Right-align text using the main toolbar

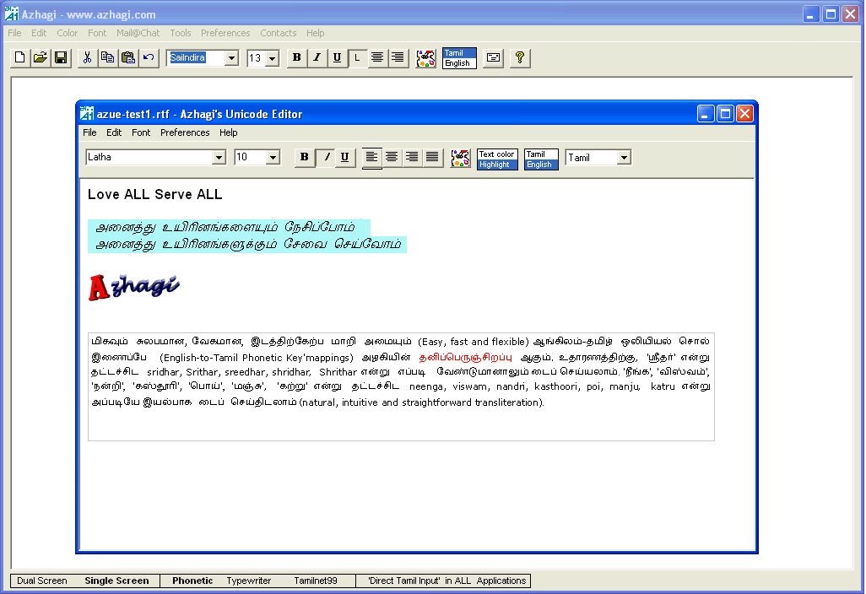coord(398,57)
